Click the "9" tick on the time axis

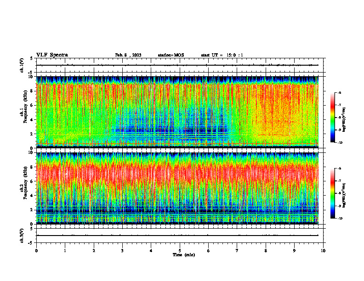[294, 251]
